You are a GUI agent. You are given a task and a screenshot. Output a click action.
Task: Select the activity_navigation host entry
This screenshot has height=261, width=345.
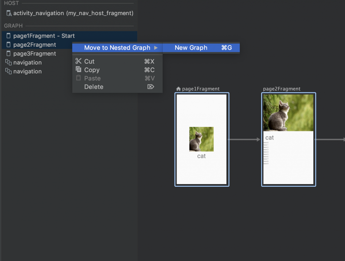coord(73,13)
